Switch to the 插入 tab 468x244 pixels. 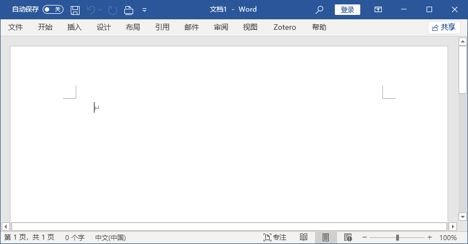(75, 27)
